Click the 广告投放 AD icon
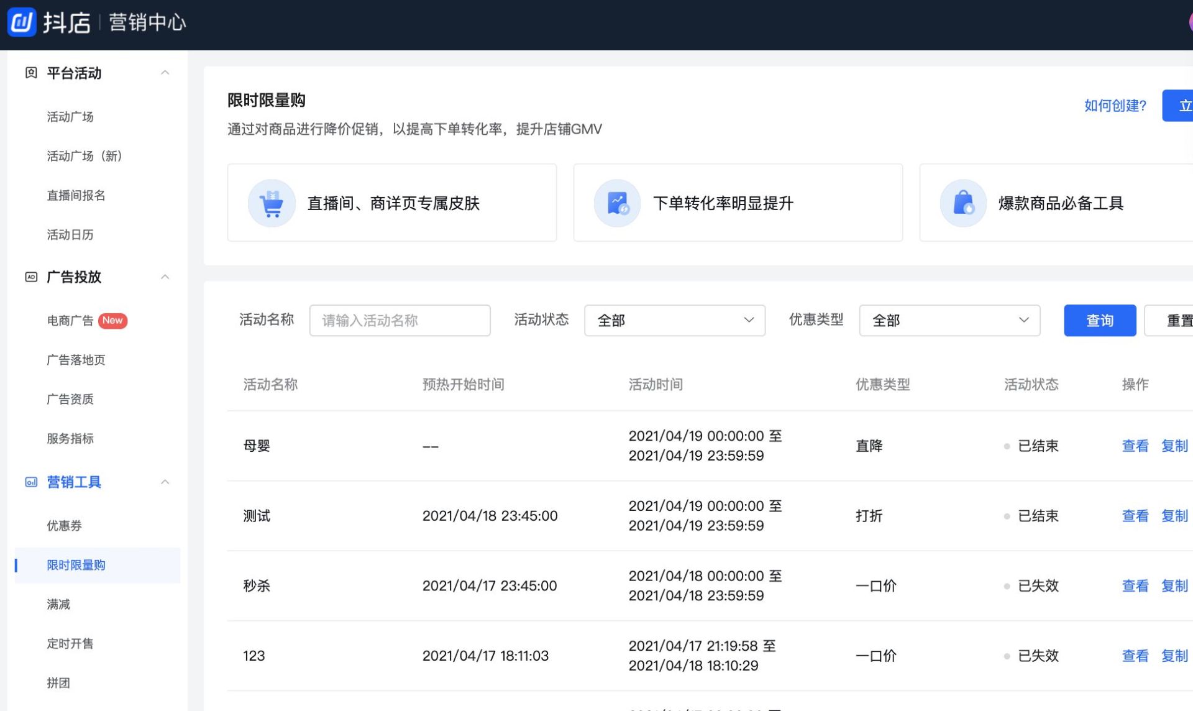The height and width of the screenshot is (711, 1193). coord(31,277)
